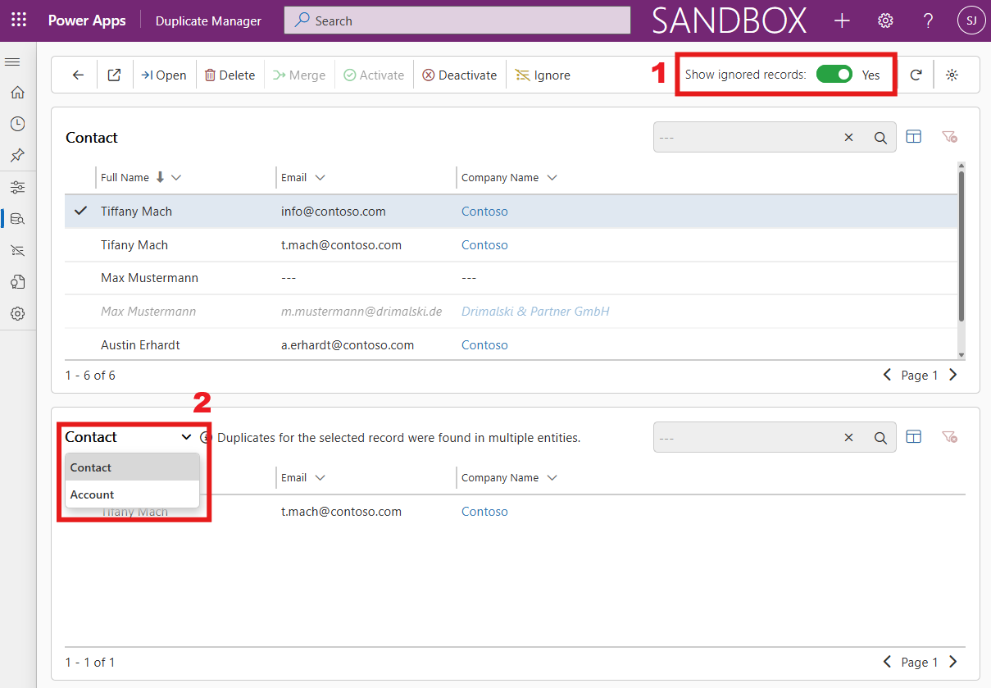Open the selected record with the Open button
991x688 pixels.
(x=163, y=75)
